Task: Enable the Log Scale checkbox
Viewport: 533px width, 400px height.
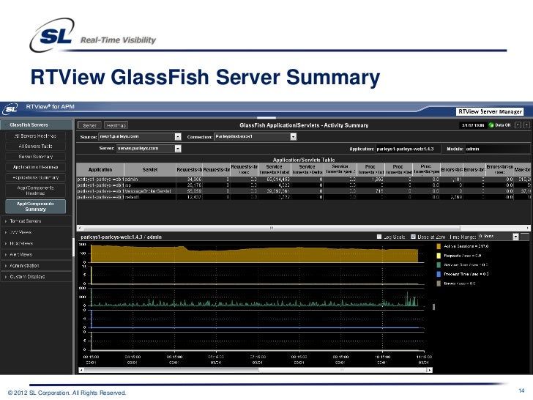Action: (x=379, y=237)
